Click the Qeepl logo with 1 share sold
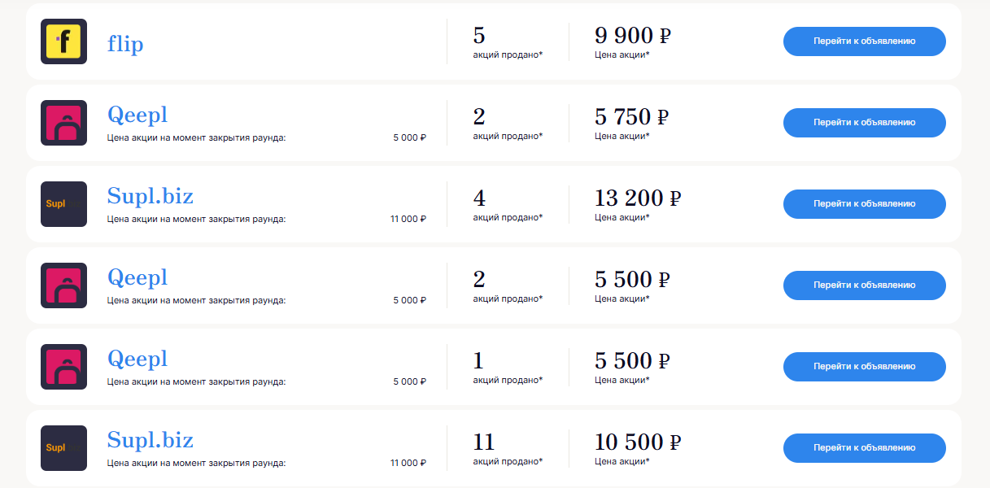Screen dimensions: 990x488 tap(63, 367)
